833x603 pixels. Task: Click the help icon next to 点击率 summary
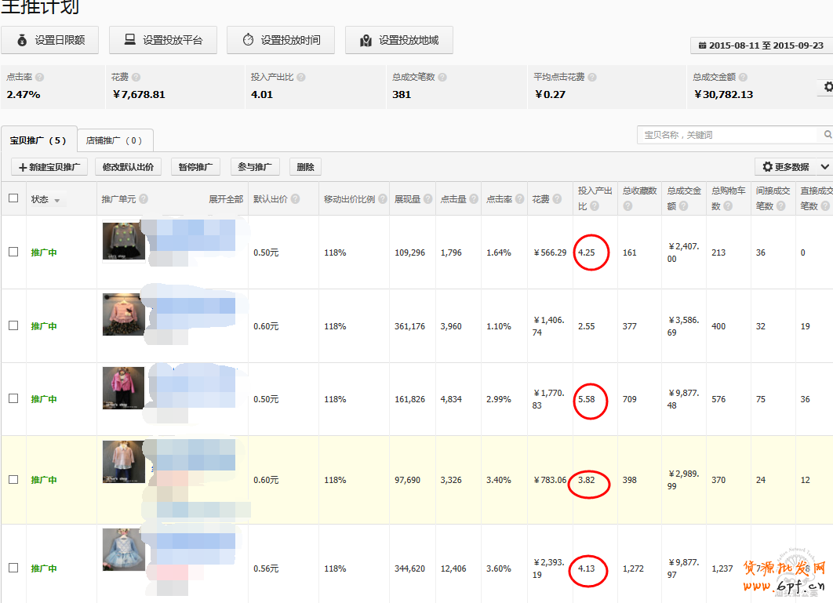39,78
